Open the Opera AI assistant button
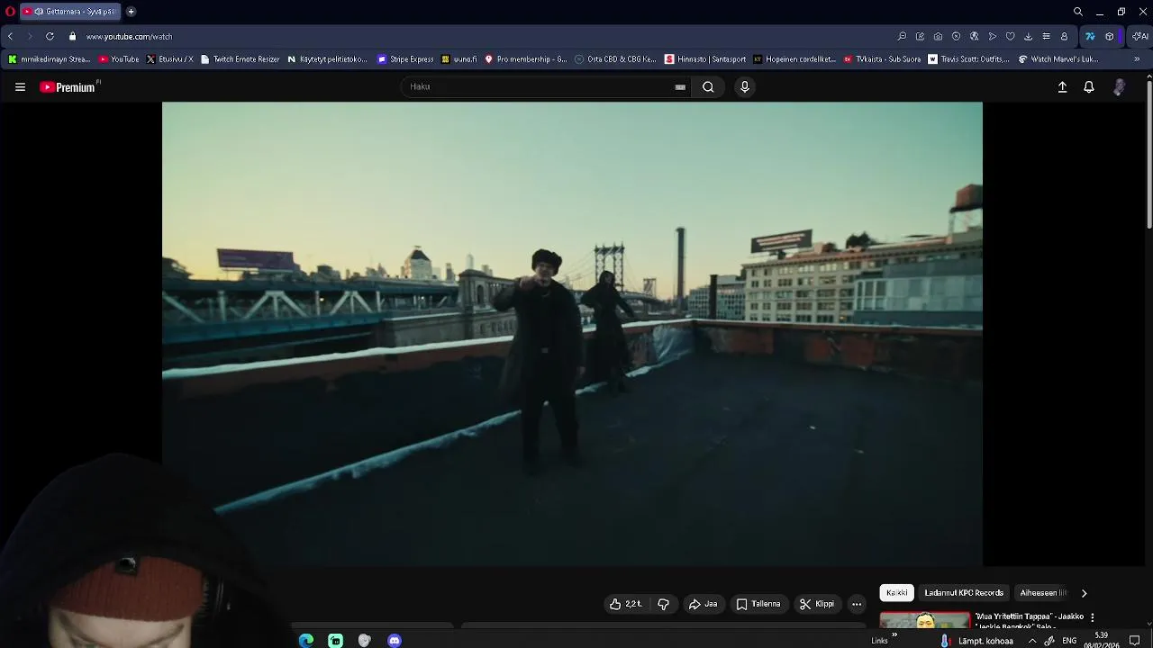This screenshot has width=1153, height=648. pyautogui.click(x=1139, y=37)
